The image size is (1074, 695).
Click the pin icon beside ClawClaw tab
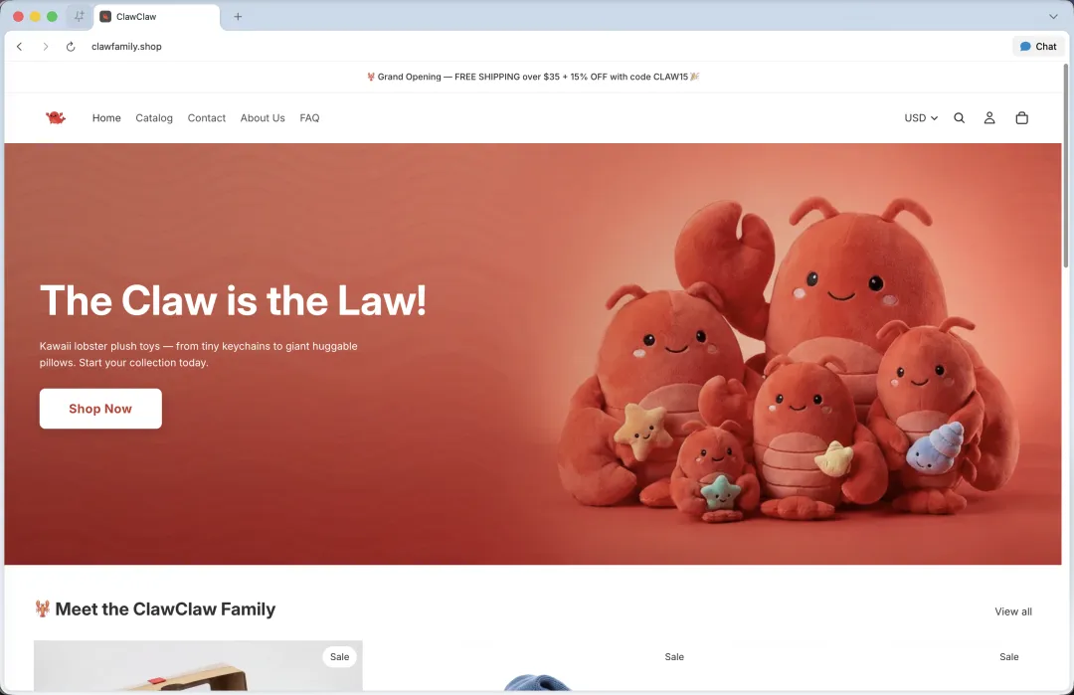pyautogui.click(x=79, y=17)
